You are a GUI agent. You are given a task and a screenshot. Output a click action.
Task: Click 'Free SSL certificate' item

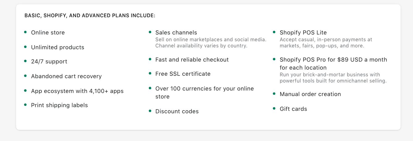coord(183,74)
